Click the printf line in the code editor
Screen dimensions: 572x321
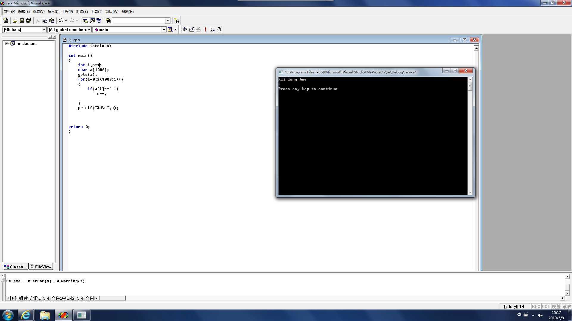coord(98,108)
